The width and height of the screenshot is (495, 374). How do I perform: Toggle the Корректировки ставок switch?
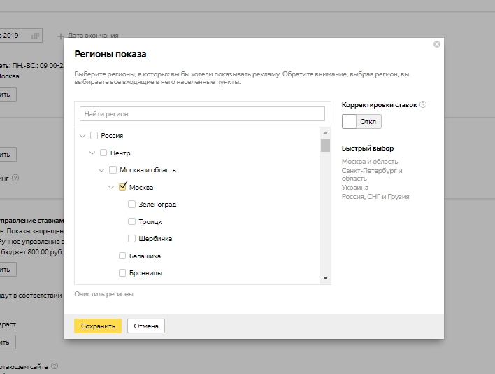pos(361,121)
